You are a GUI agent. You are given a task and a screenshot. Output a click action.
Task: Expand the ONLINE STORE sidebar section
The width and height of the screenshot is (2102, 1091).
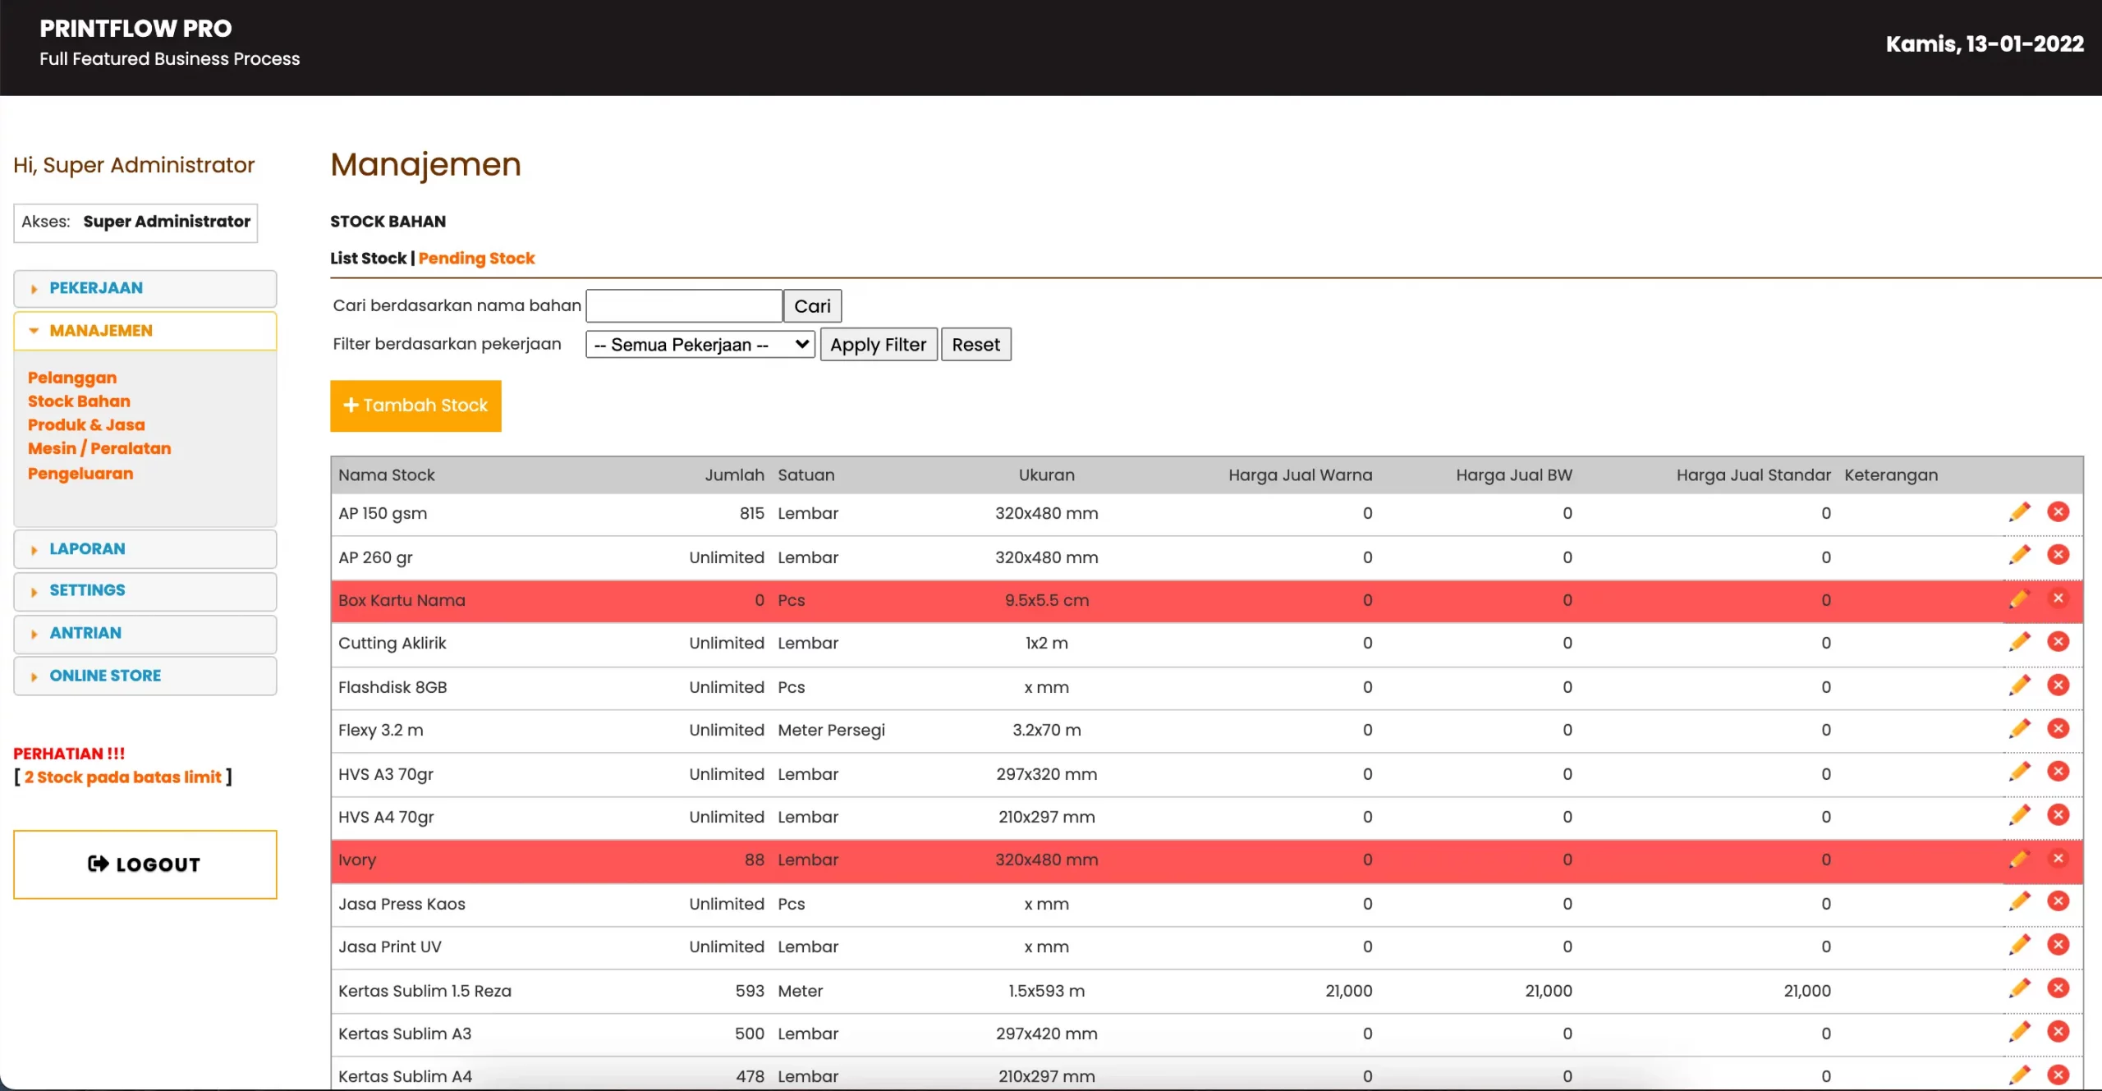(x=145, y=676)
